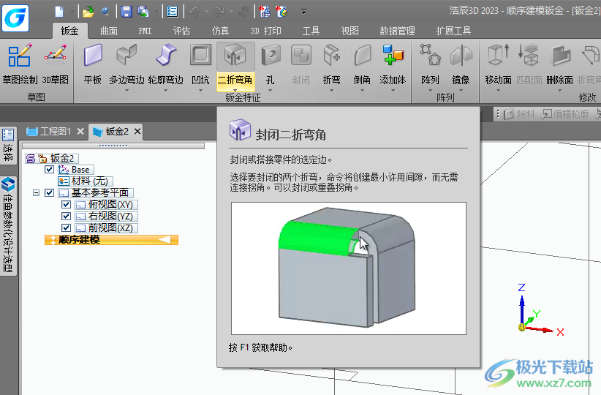Viewport: 601px width, 395px height.
Task: Switch to the 评估 ribbon tab
Action: coord(181,31)
